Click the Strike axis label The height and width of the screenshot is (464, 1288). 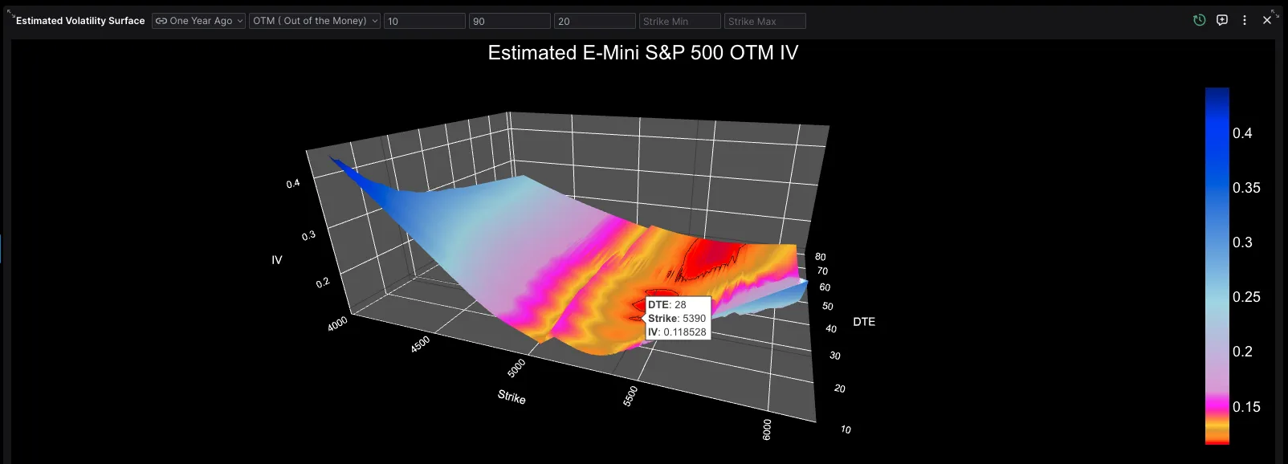click(512, 397)
